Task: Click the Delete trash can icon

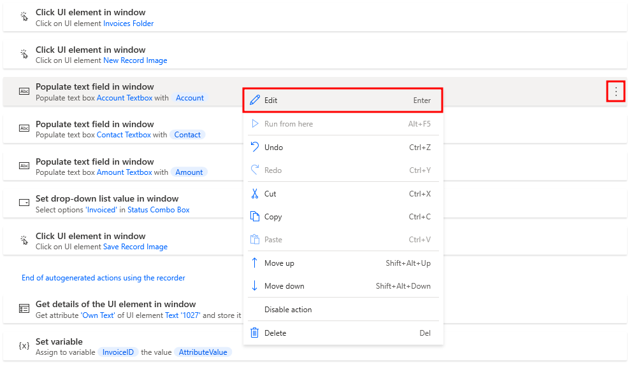Action: coord(255,333)
